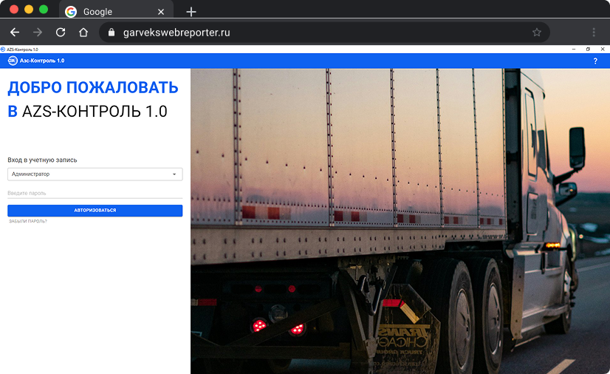Go back with the browser back arrow

click(x=15, y=33)
